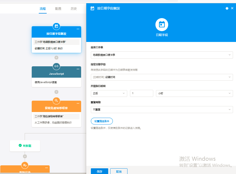Image resolution: width=236 pixels, height=174 pixels.
Task: Click the plus icon below the JavaScript node
Action: tap(56, 92)
